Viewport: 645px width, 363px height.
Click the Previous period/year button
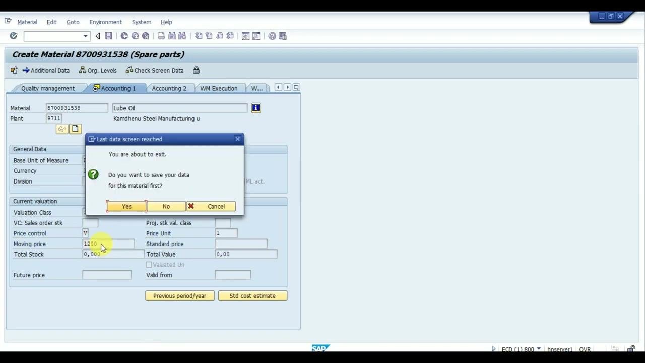tap(180, 296)
